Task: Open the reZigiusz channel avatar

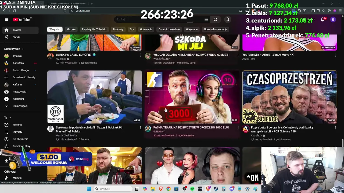Action: (51, 56)
